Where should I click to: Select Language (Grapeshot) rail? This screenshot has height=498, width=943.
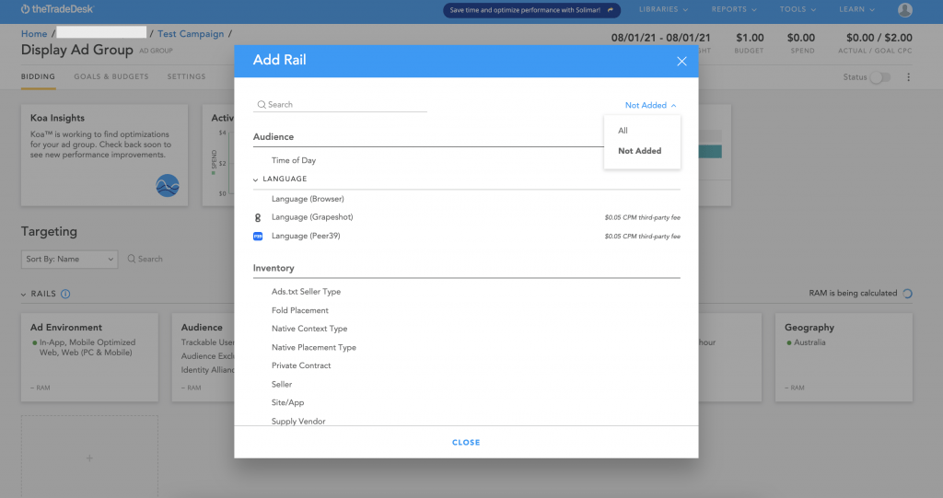click(x=312, y=217)
